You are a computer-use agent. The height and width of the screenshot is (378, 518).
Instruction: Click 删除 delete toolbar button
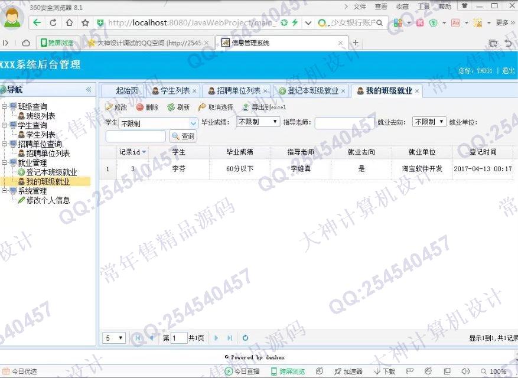point(148,107)
